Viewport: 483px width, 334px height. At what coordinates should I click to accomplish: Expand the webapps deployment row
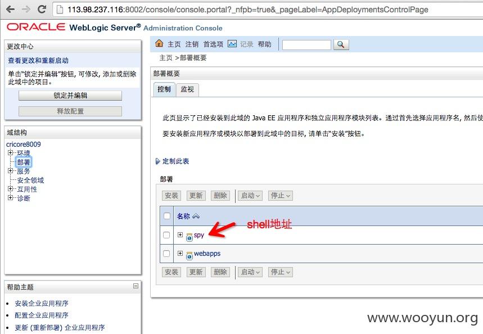pyautogui.click(x=180, y=253)
